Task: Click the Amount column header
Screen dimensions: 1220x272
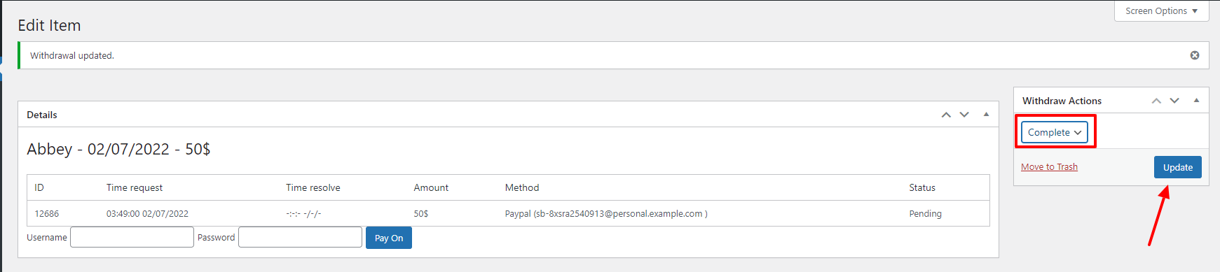Action: click(x=431, y=187)
